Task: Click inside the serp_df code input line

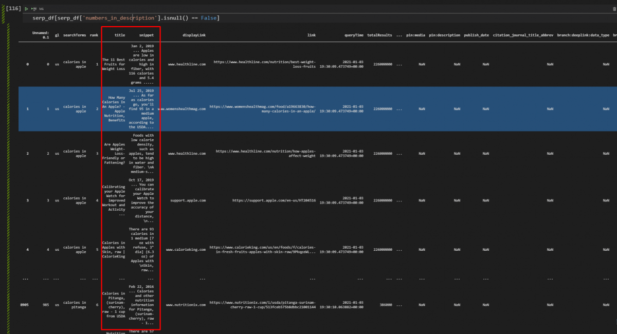Action: tap(319, 18)
